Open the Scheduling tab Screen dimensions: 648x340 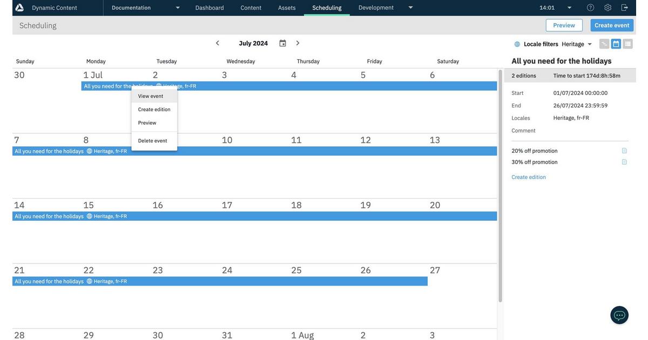click(327, 8)
